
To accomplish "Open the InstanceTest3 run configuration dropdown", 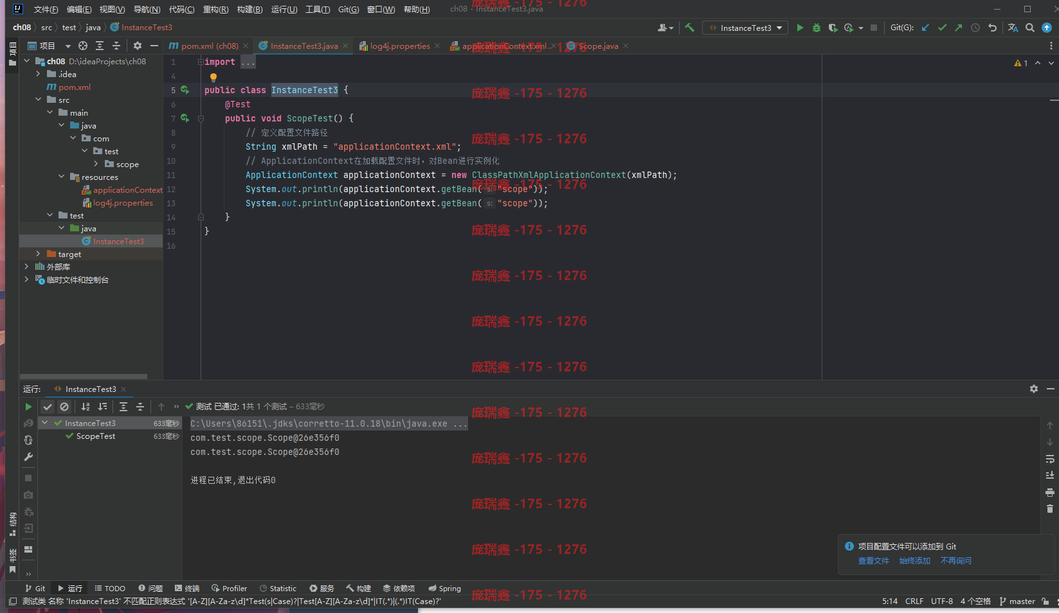I will click(x=746, y=28).
